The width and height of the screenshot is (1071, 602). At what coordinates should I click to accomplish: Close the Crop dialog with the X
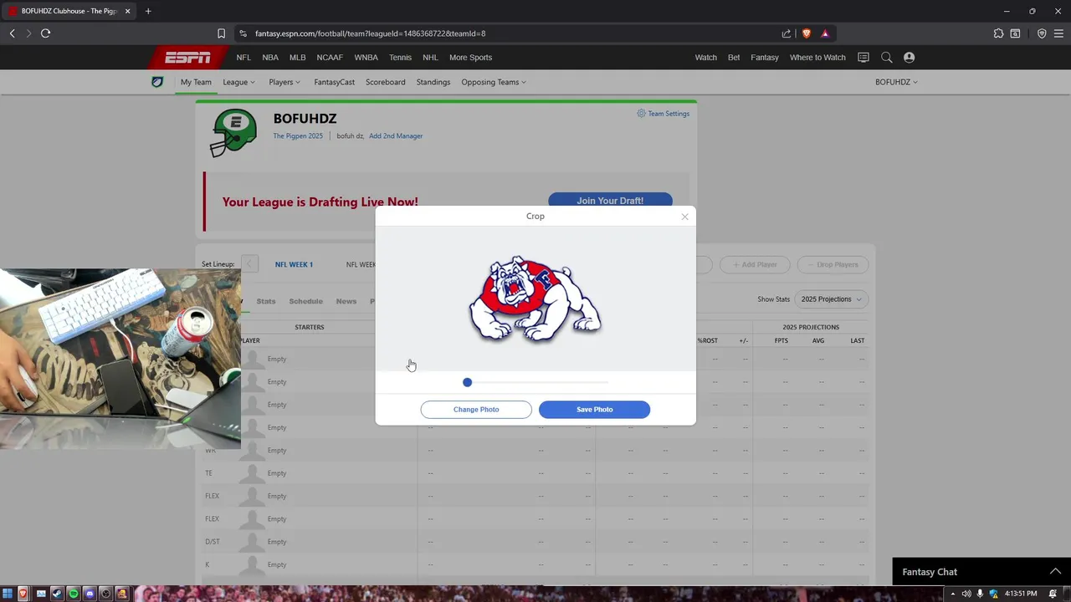click(684, 217)
